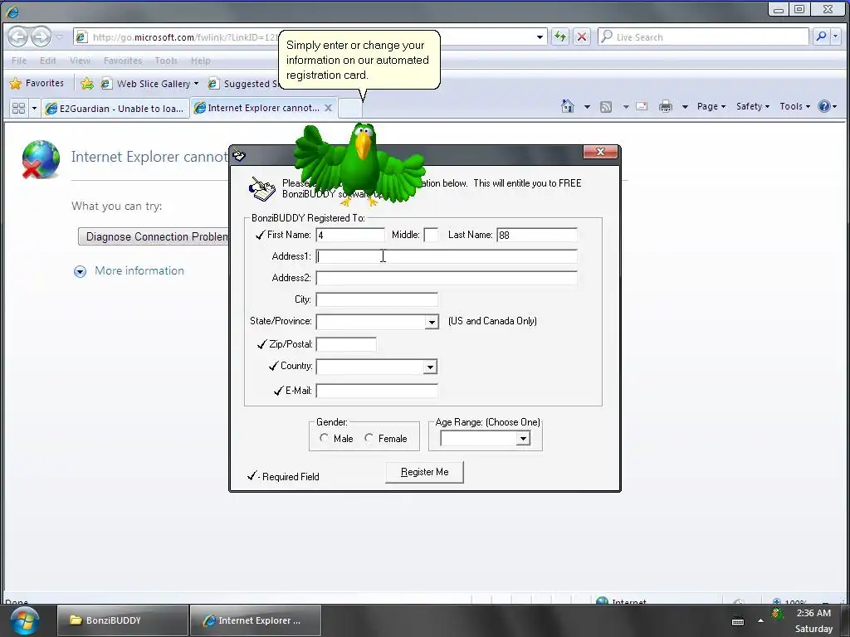Open the RSS feeds icon
Screen dimensions: 850x637
(606, 107)
